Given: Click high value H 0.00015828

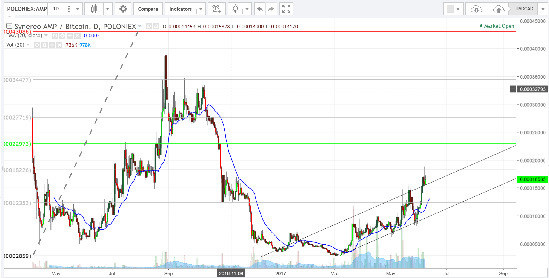Looking at the screenshot, I should [213, 27].
